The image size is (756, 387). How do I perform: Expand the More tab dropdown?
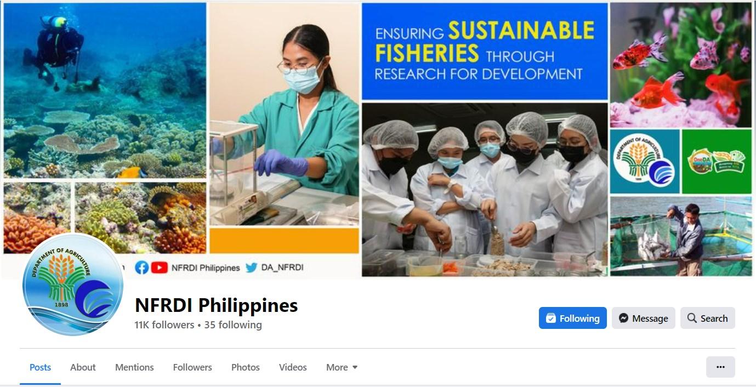pyautogui.click(x=342, y=367)
